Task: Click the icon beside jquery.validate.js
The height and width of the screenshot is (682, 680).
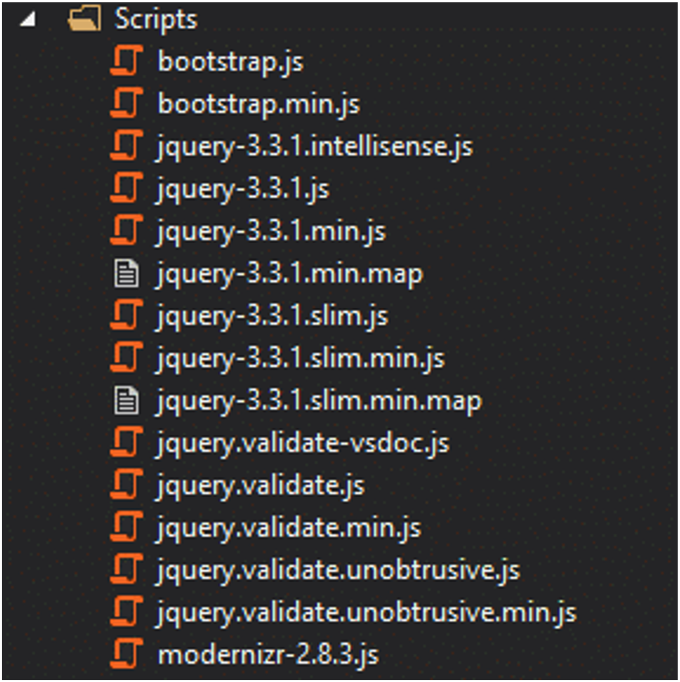Action: click(127, 484)
